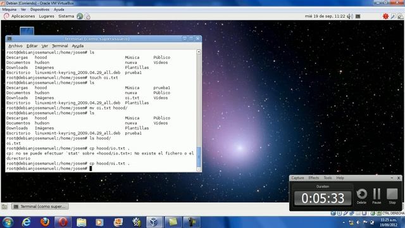Open the Windows Start button

(x=8, y=222)
